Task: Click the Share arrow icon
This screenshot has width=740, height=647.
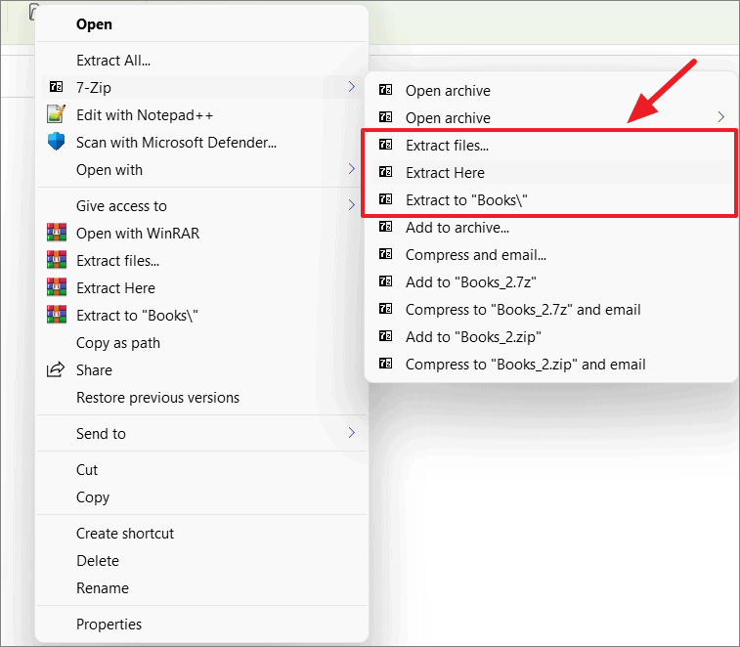Action: (55, 369)
